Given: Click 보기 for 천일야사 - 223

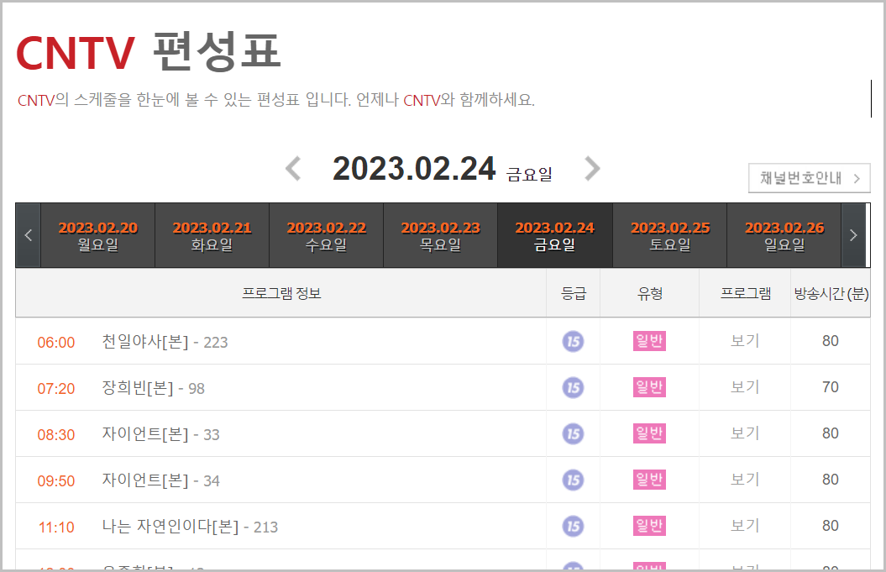Looking at the screenshot, I should [x=745, y=341].
